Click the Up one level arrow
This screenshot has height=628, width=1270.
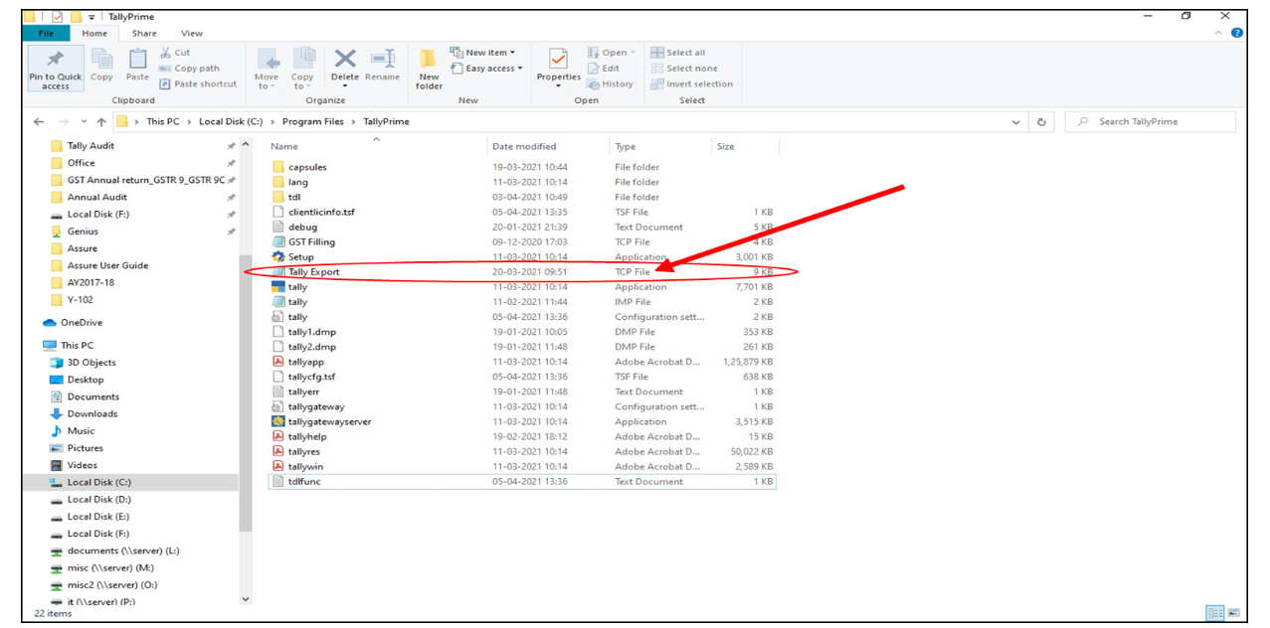(101, 122)
